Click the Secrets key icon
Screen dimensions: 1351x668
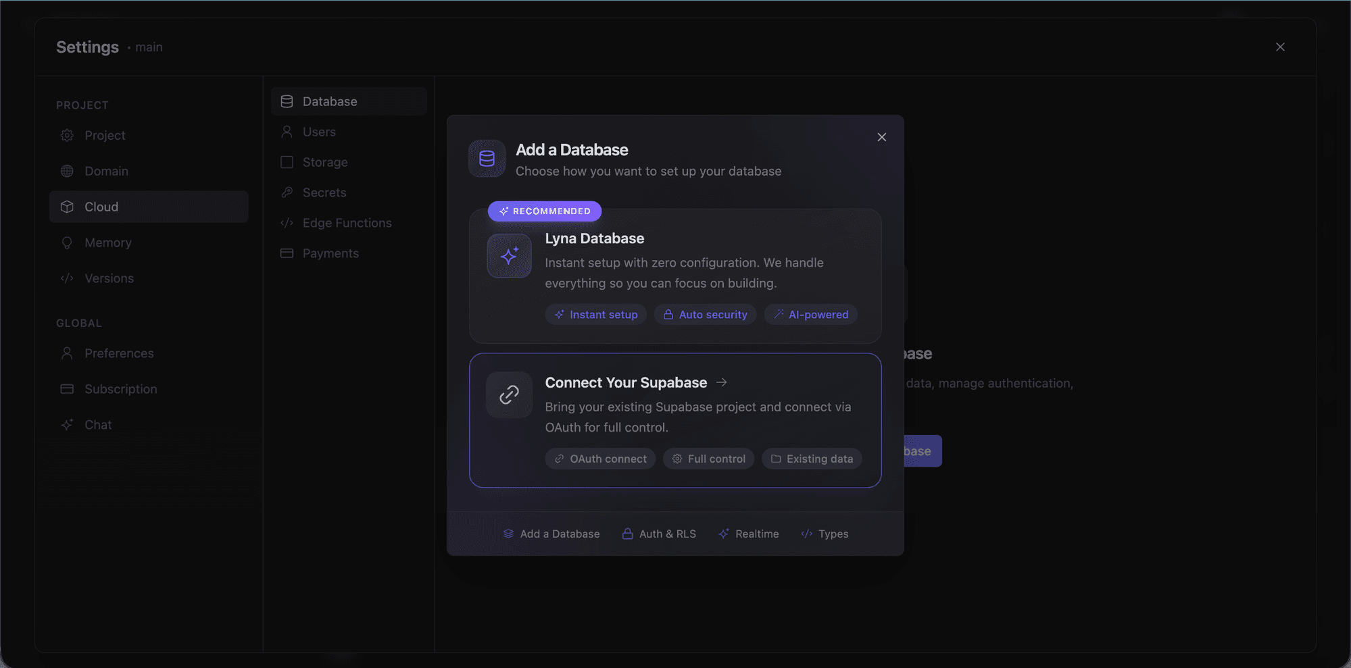pos(287,192)
